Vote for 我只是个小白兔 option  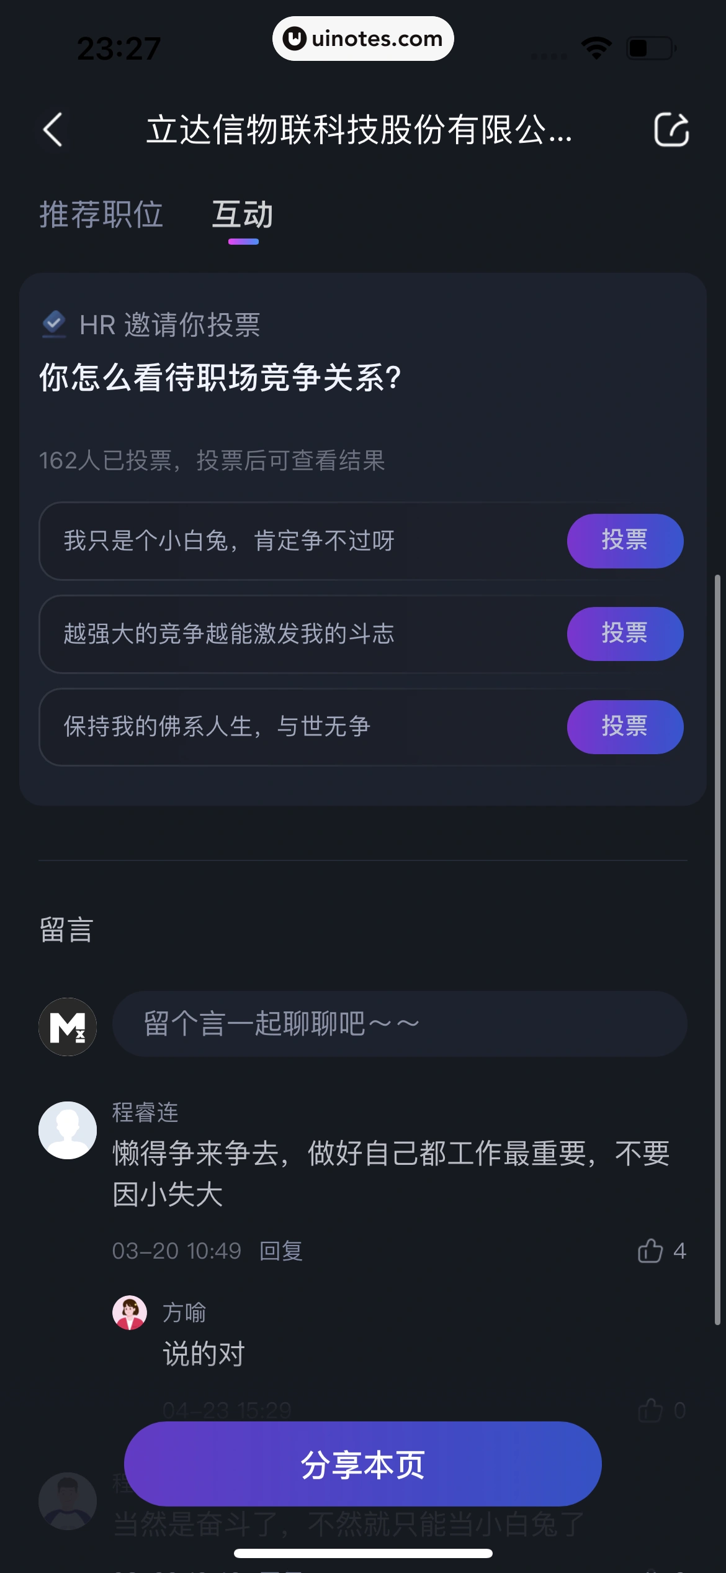pyautogui.click(x=625, y=540)
